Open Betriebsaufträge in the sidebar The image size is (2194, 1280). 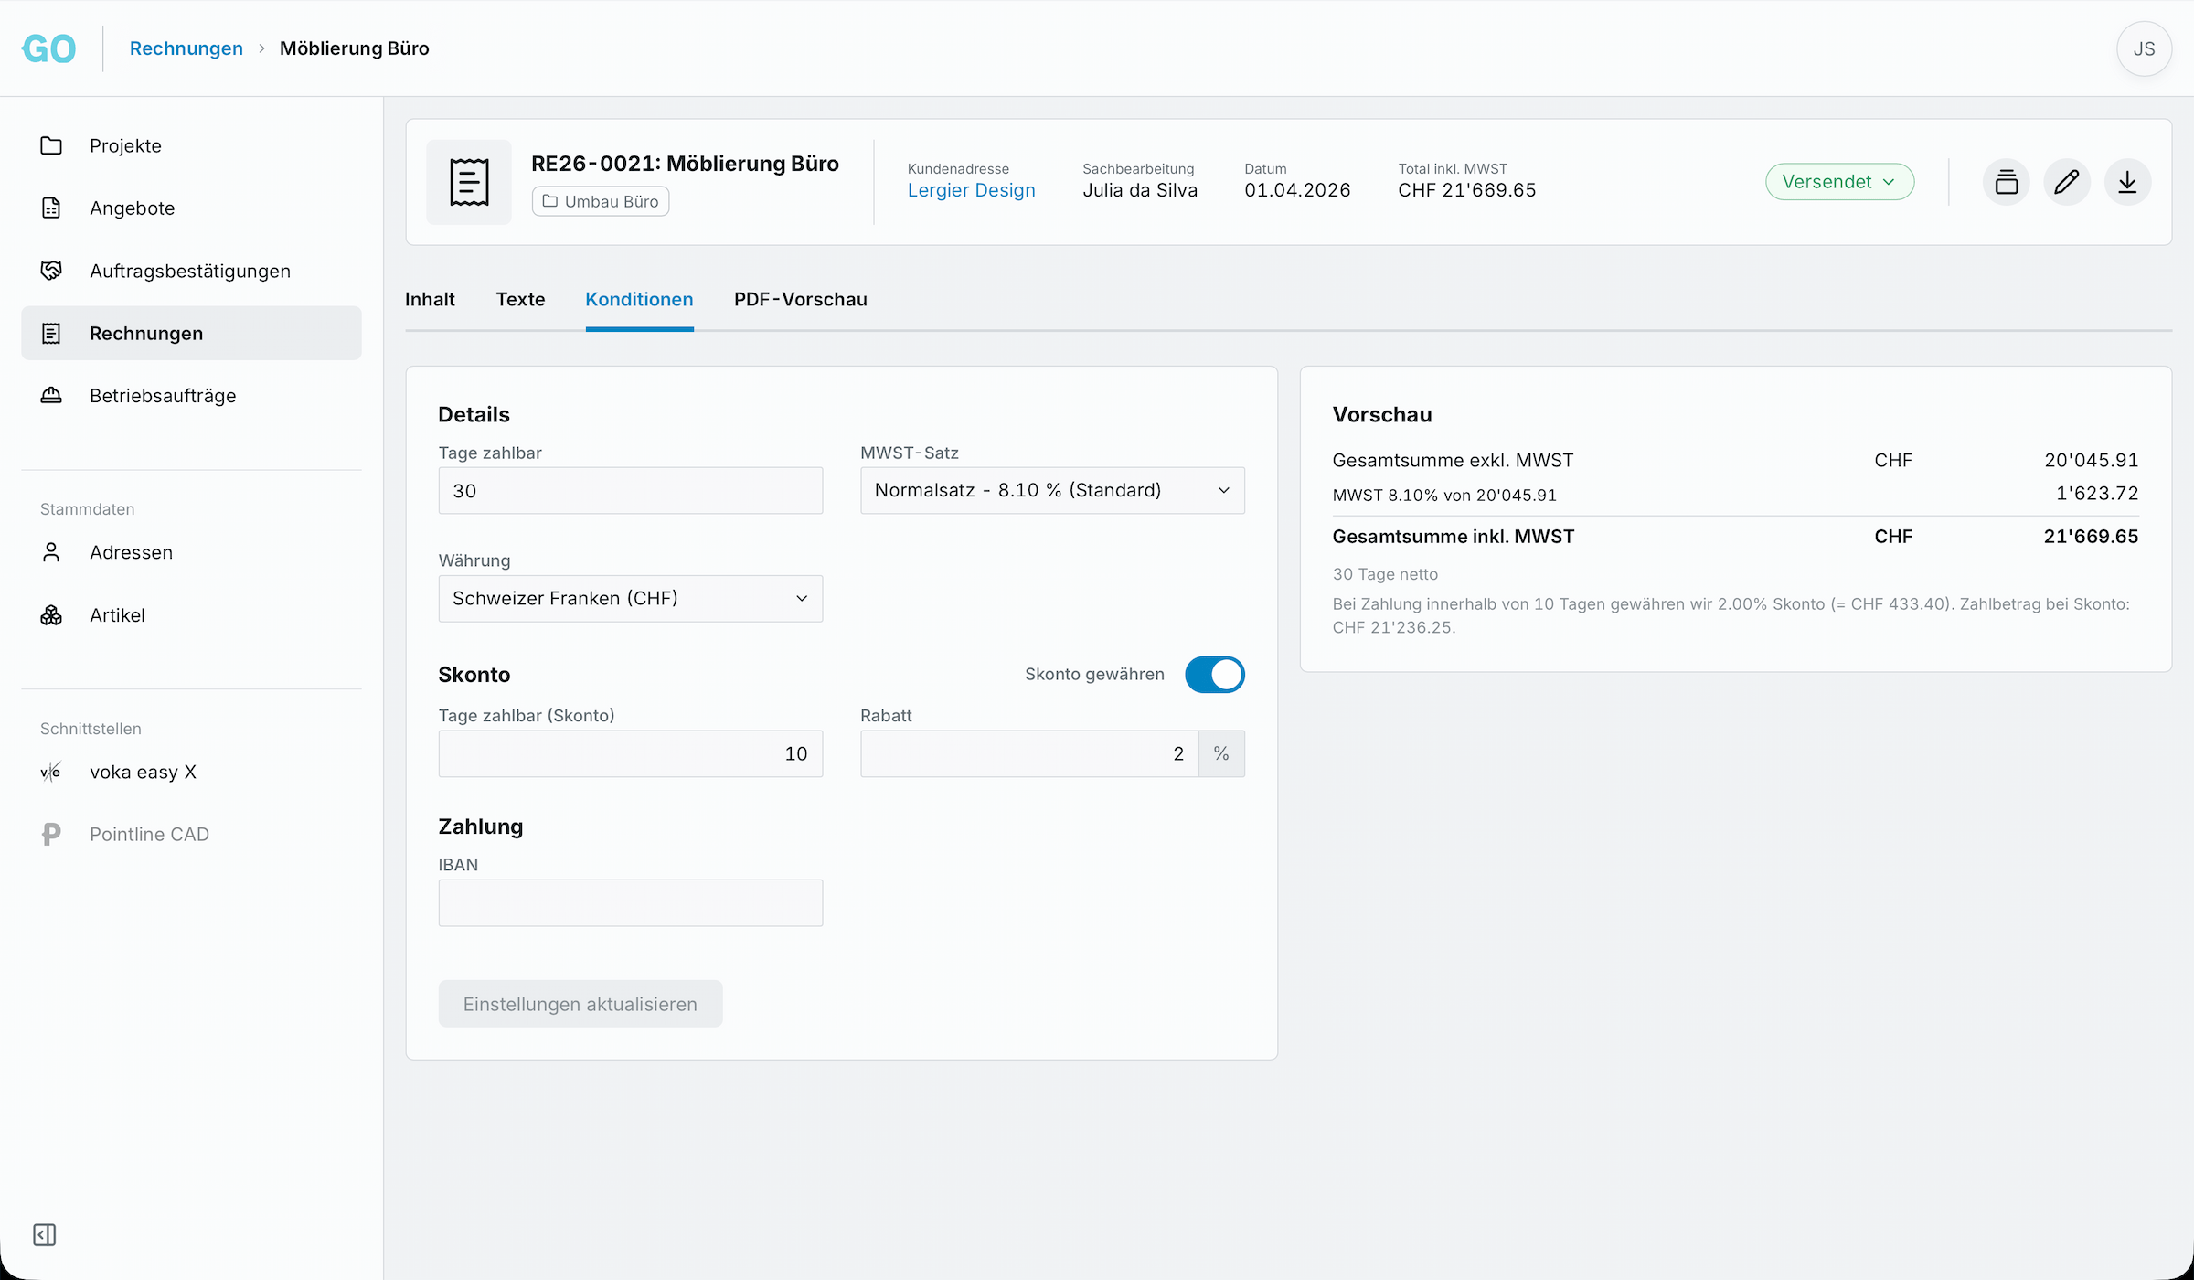(x=191, y=395)
